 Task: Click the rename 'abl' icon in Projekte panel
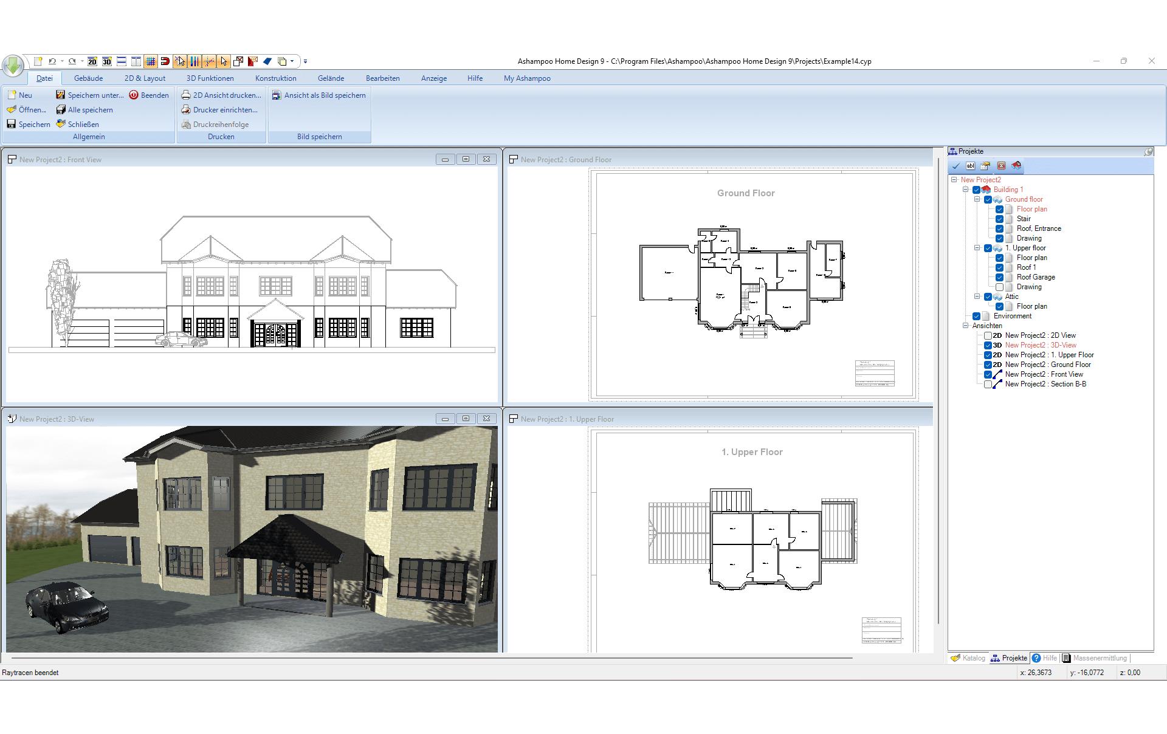pos(970,166)
